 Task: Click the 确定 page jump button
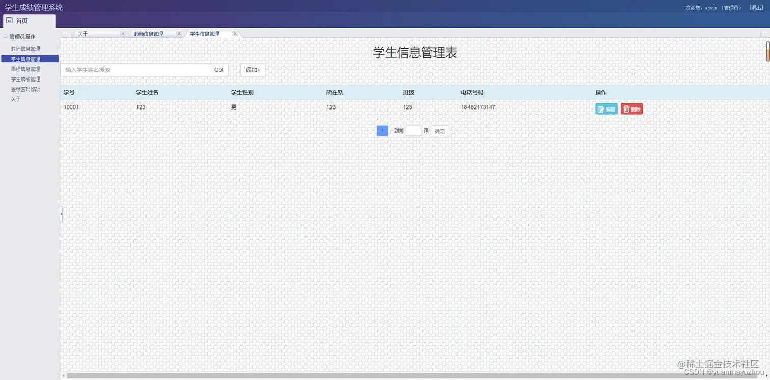pos(439,131)
